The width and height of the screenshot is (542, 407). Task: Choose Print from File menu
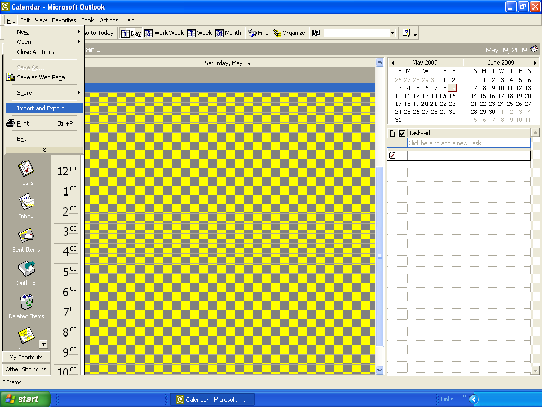point(44,123)
